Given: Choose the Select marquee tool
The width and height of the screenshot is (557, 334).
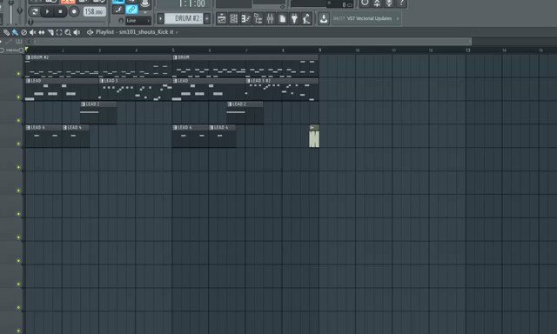Looking at the screenshot, I should click(x=59, y=32).
